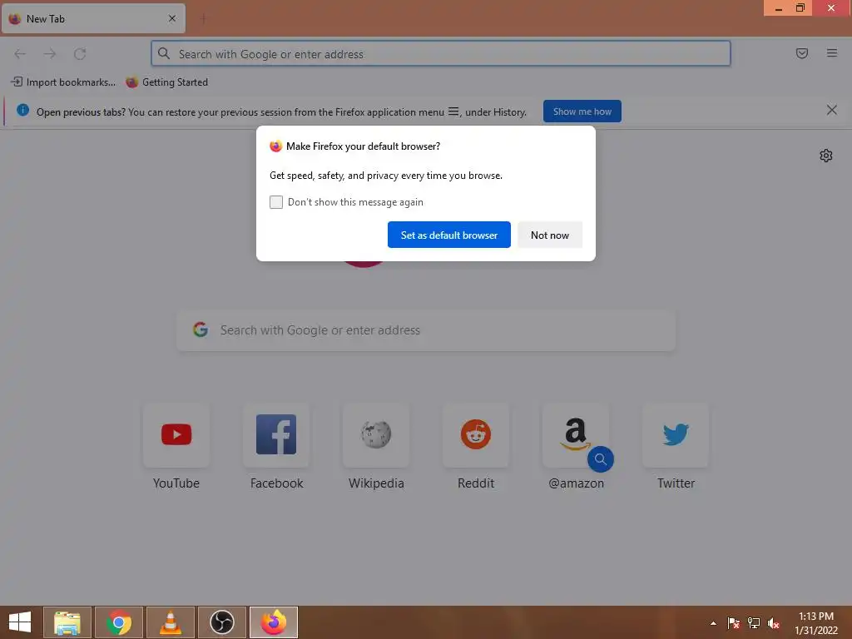Image resolution: width=852 pixels, height=639 pixels.
Task: Launch VLC media player from taskbar
Action: tap(170, 622)
